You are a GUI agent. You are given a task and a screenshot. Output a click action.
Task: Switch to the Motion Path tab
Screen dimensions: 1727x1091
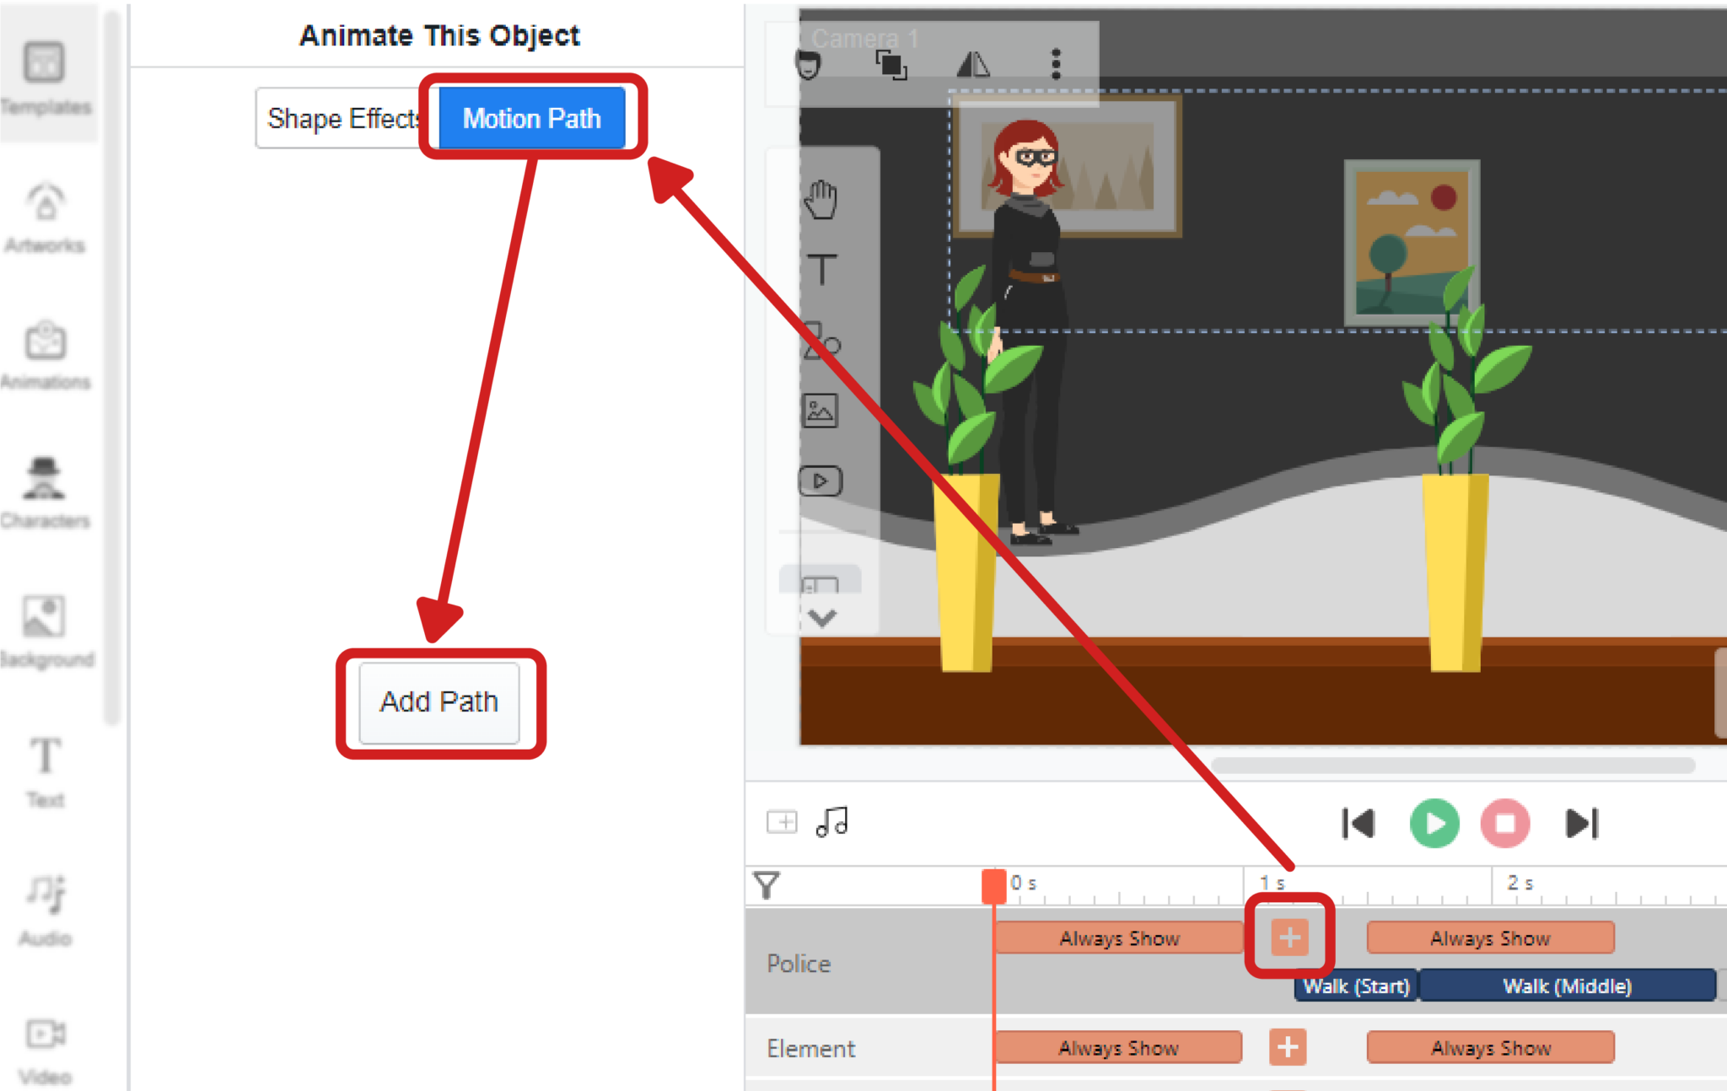click(530, 118)
